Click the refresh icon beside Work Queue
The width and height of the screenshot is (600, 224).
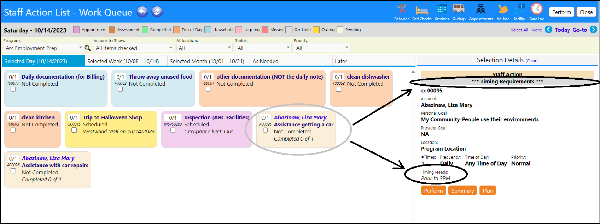coord(157,12)
